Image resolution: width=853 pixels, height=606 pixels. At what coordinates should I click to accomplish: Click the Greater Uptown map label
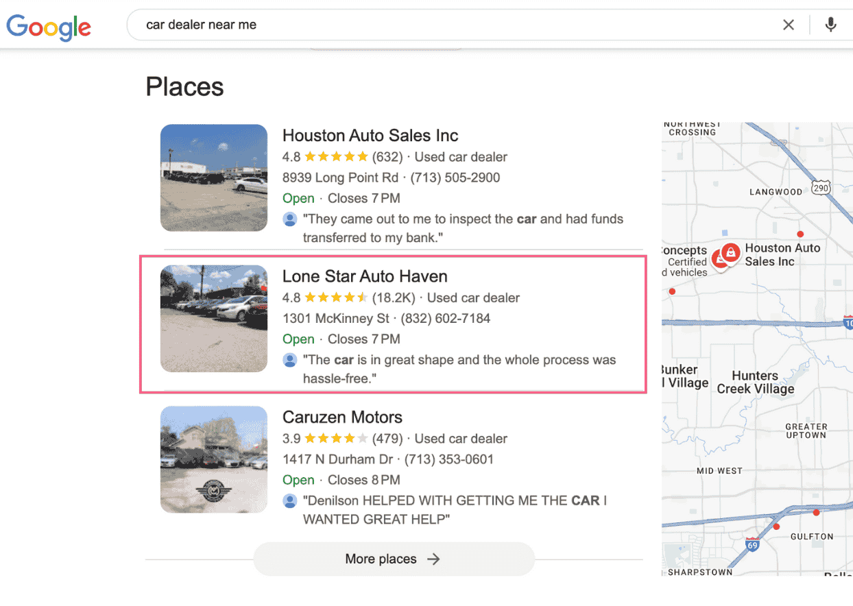pyautogui.click(x=806, y=431)
